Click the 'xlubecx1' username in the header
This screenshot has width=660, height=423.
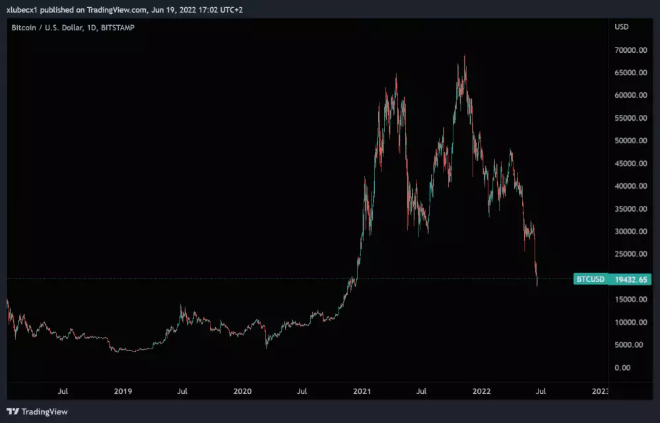pyautogui.click(x=22, y=9)
